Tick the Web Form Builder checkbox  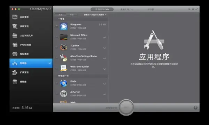point(57,68)
